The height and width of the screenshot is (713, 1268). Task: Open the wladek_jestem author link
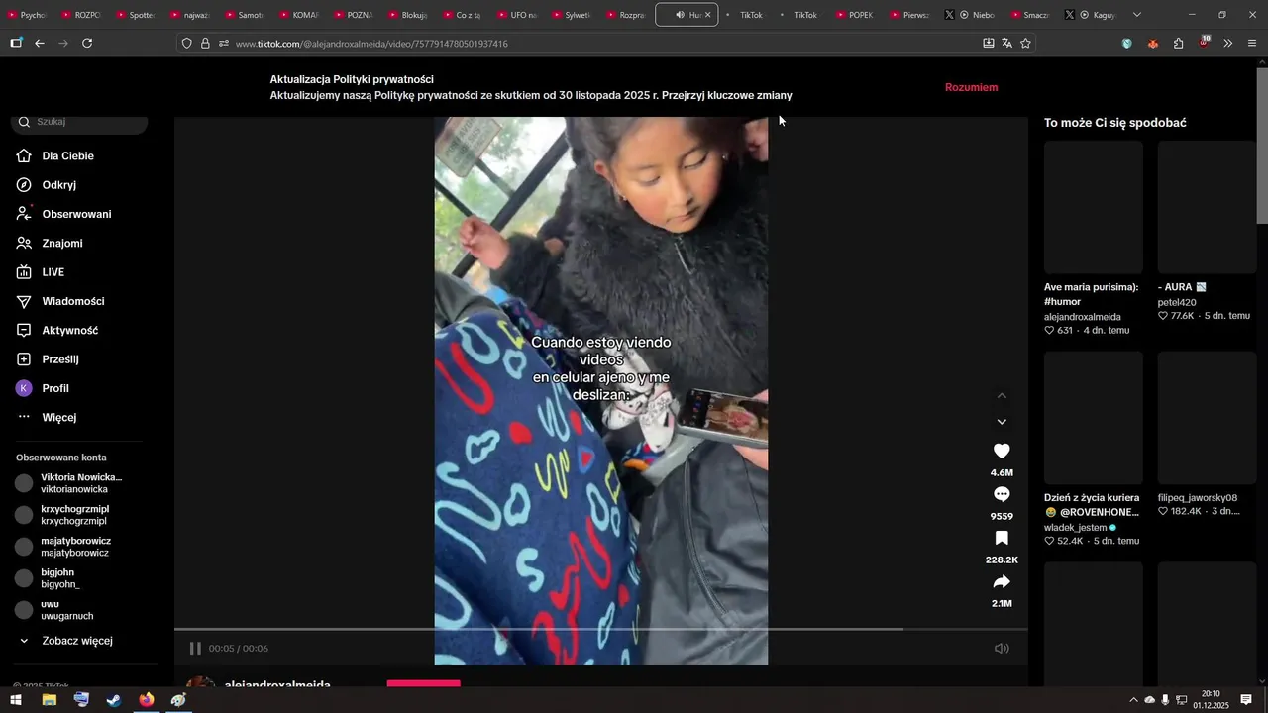(x=1075, y=528)
